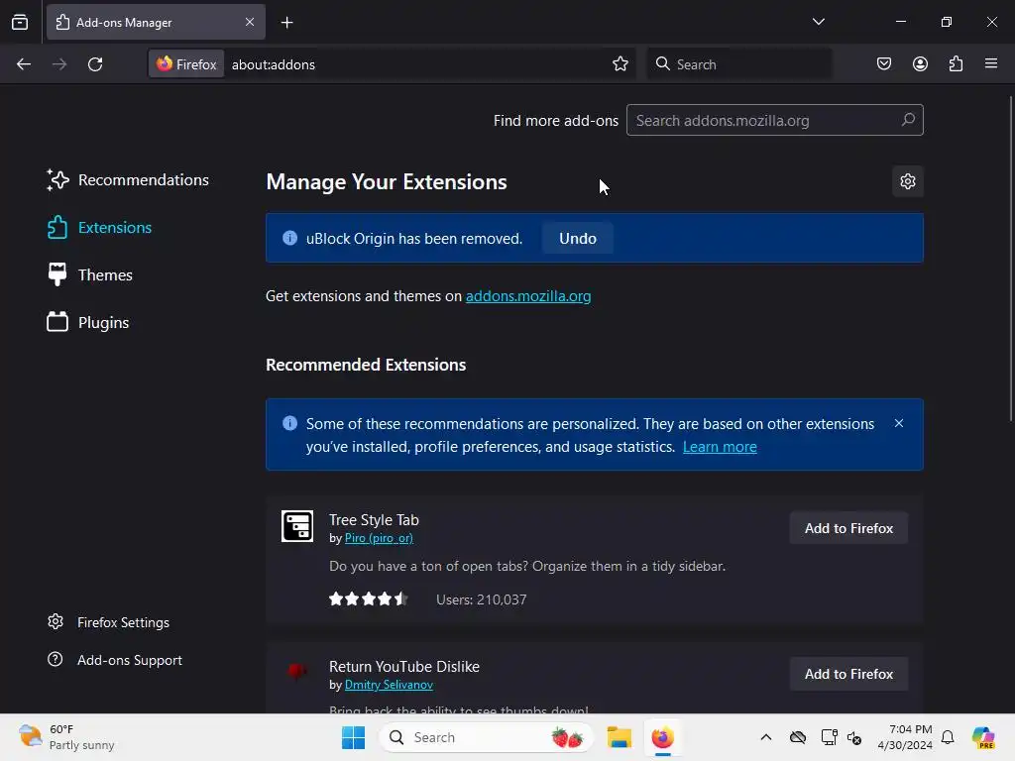
Task: Open the weather widget on taskbar
Action: (x=66, y=737)
